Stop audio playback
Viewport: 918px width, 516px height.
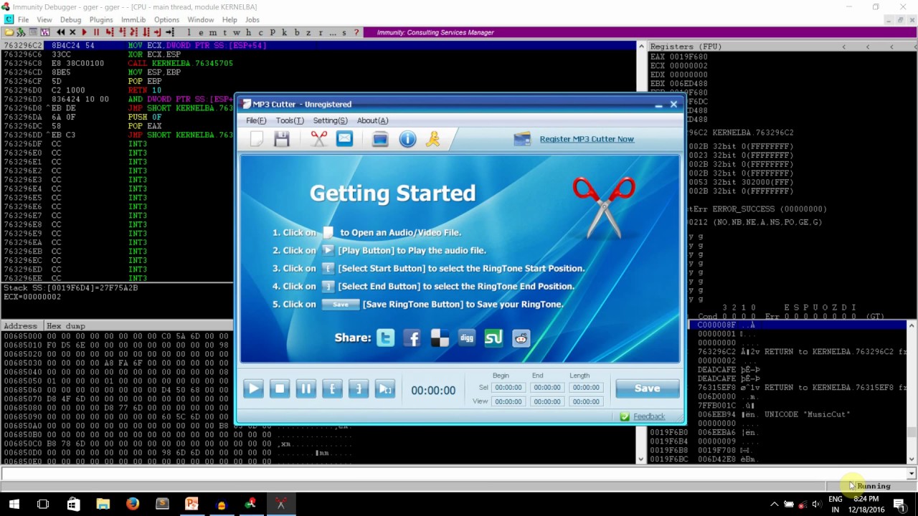pos(279,388)
